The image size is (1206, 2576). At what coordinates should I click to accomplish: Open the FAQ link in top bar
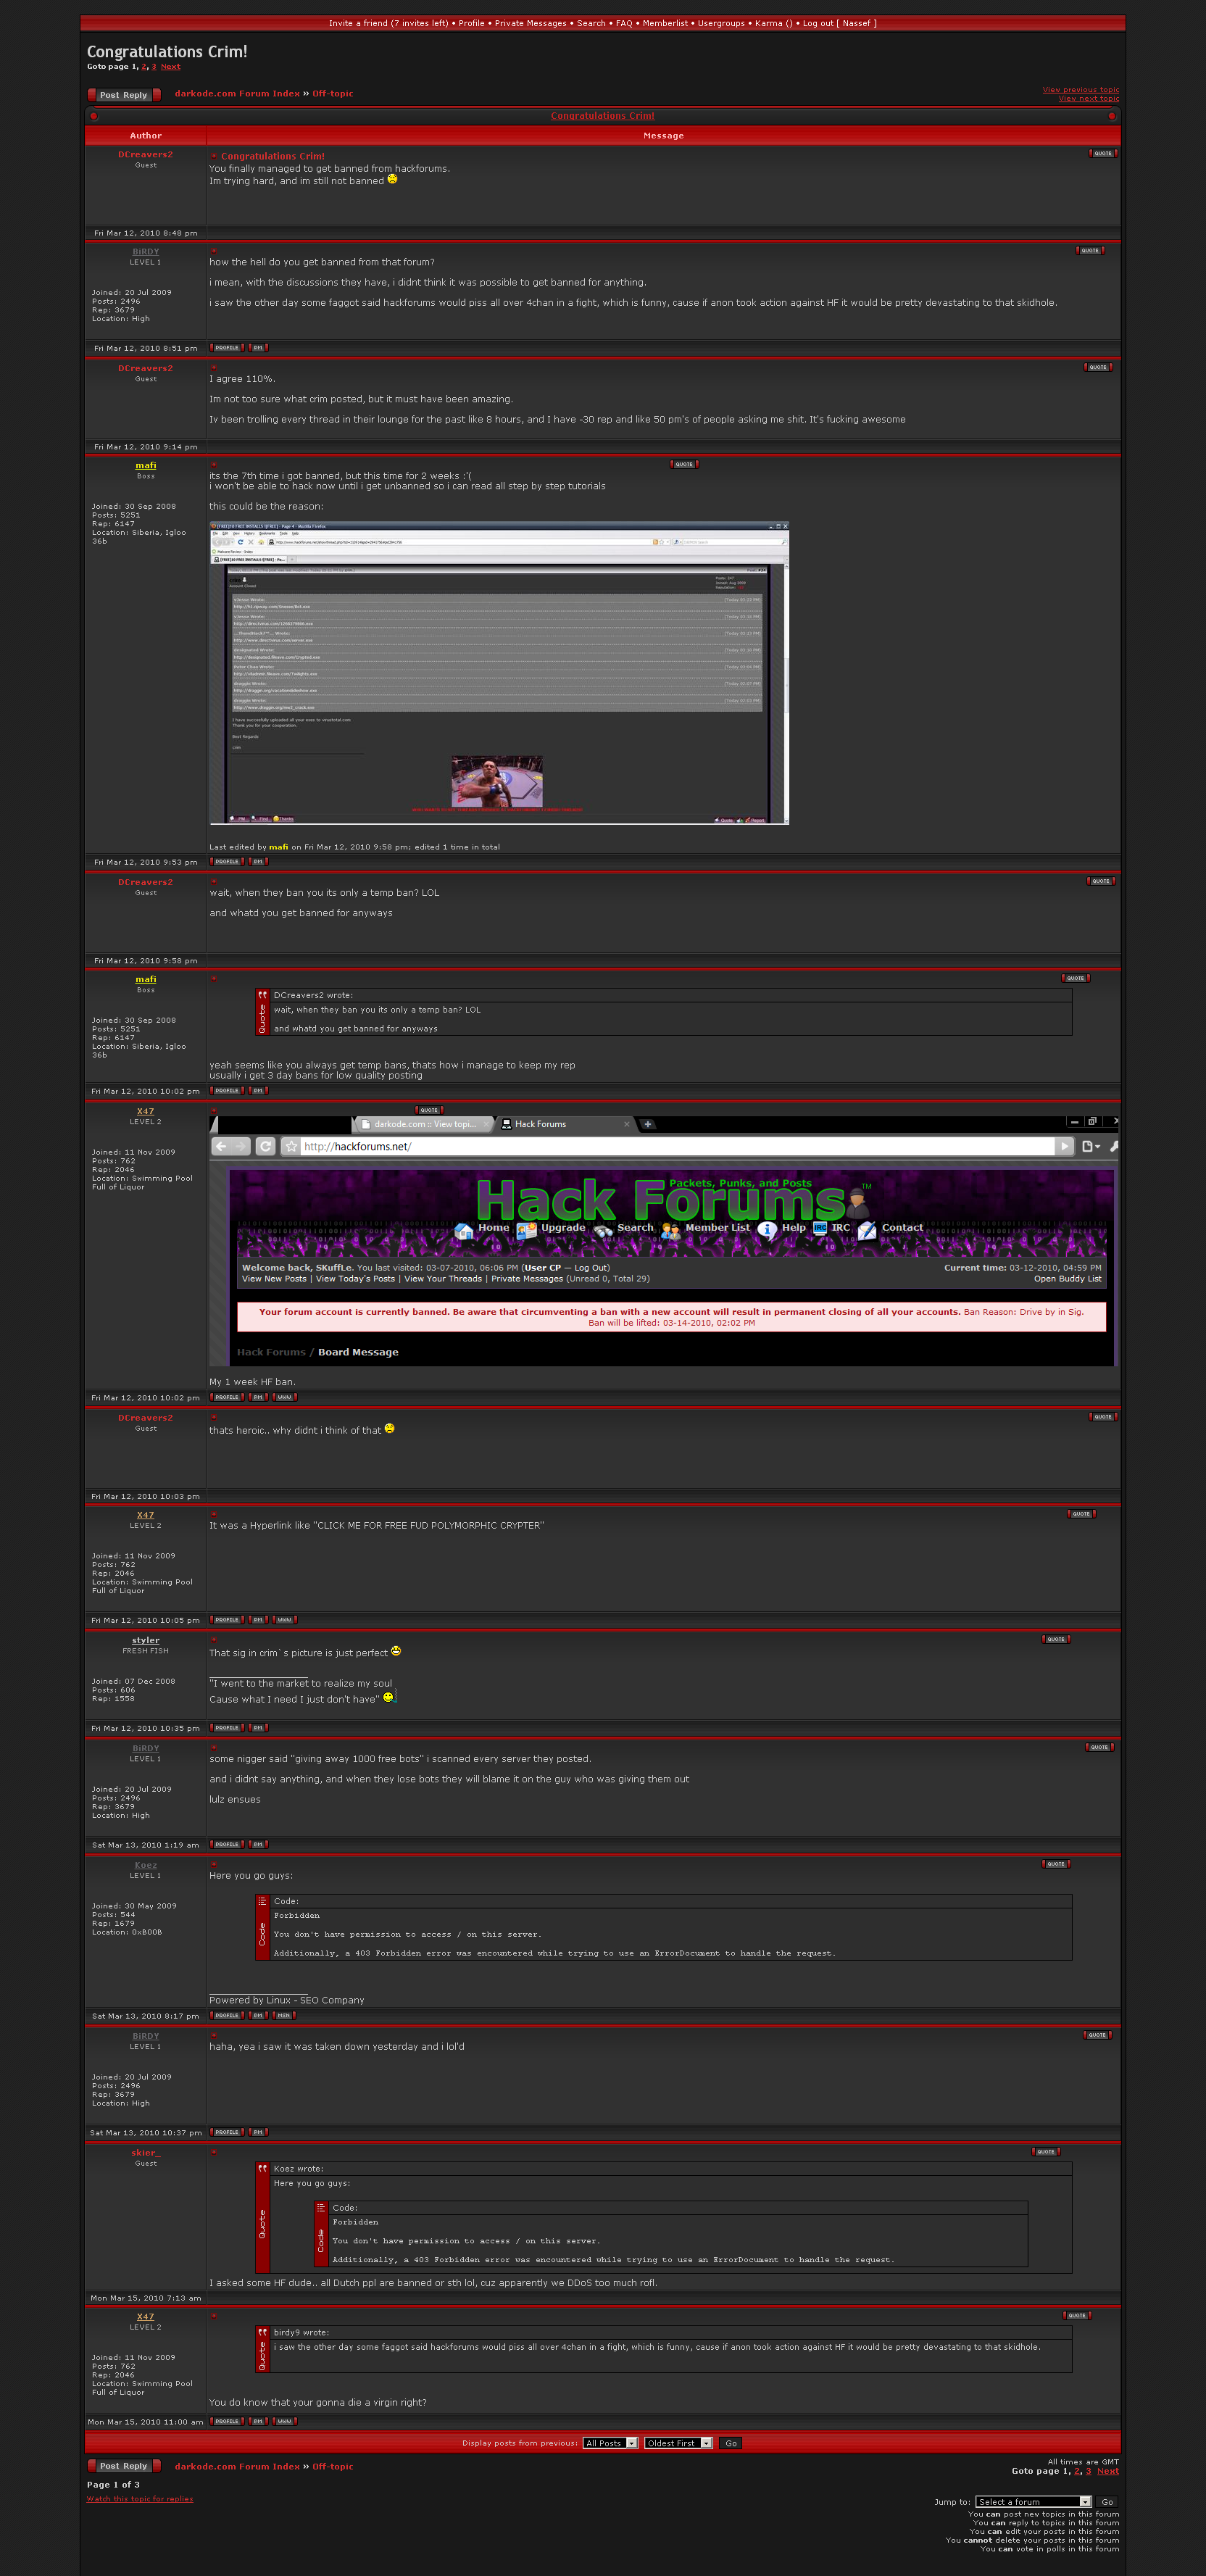coord(623,23)
